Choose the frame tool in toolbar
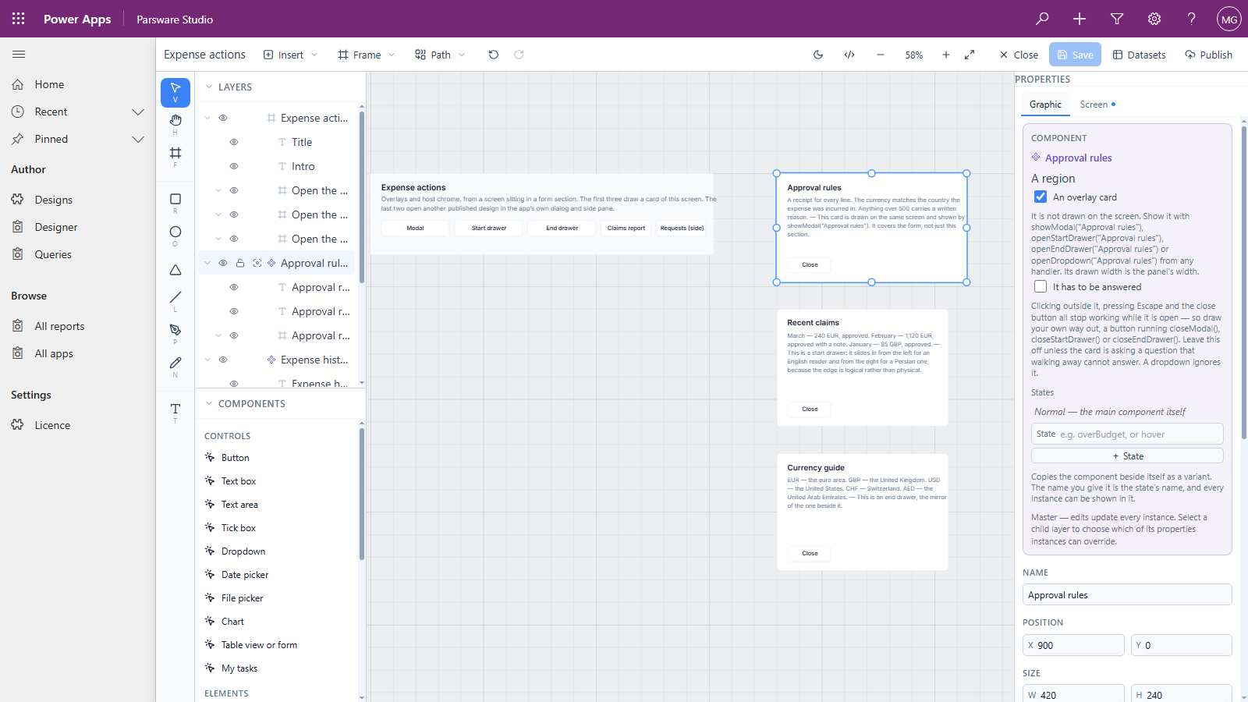The image size is (1248, 702). tap(175, 156)
